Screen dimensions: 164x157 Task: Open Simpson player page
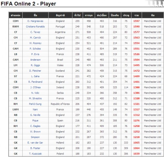(35, 137)
